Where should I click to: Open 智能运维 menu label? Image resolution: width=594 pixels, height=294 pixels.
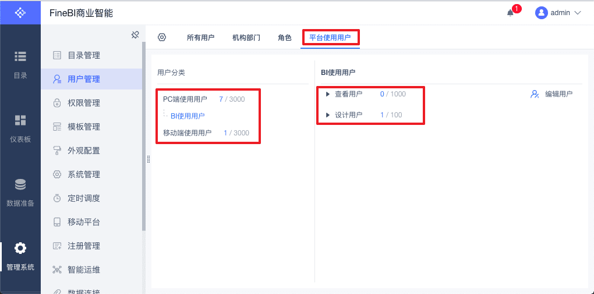(x=84, y=270)
